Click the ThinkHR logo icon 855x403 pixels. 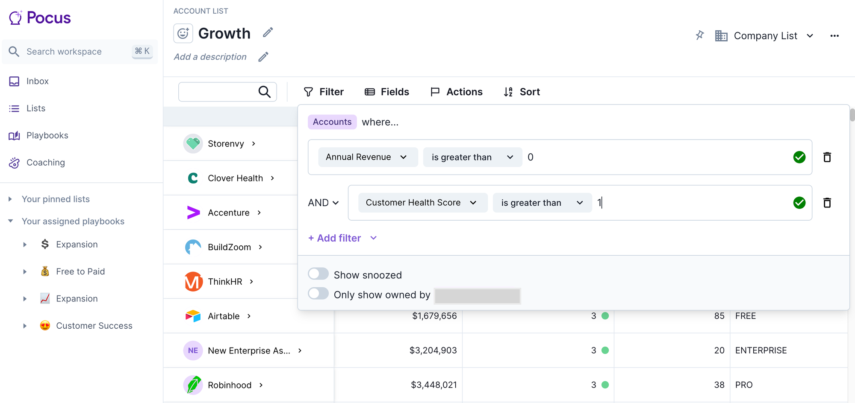coord(193,281)
